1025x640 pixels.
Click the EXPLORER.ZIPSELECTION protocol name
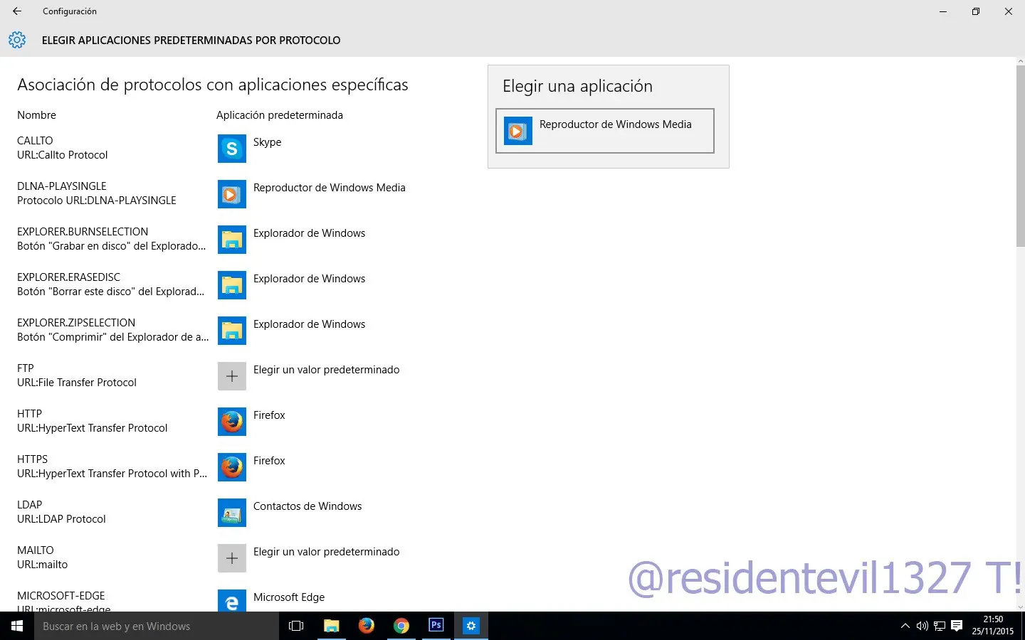coord(76,323)
